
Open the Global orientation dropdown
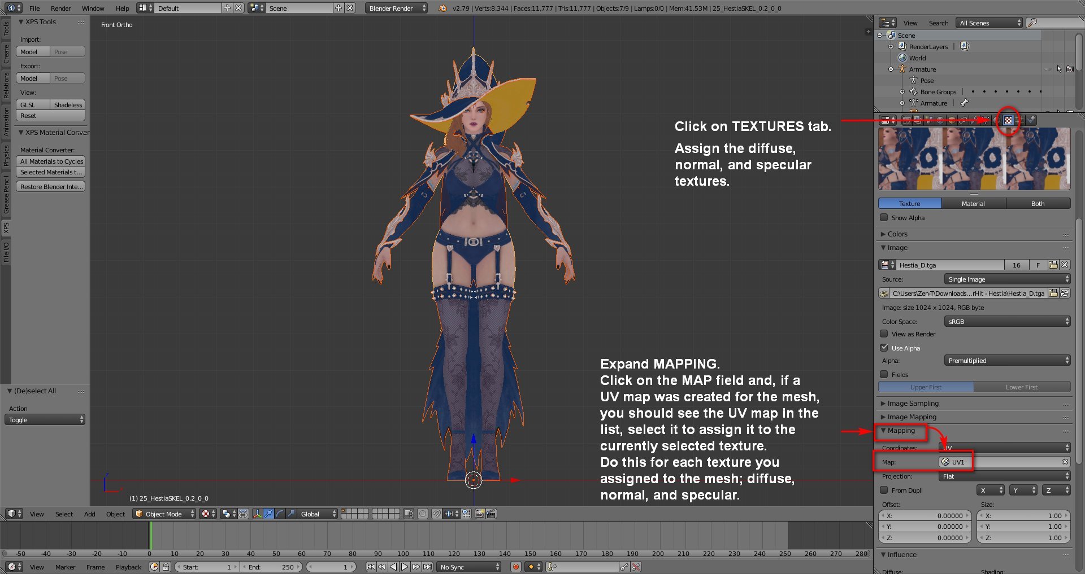(x=318, y=514)
